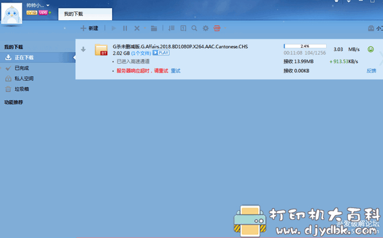
Task: Click the 我的下载 sidebar heading
Action: [x=14, y=47]
